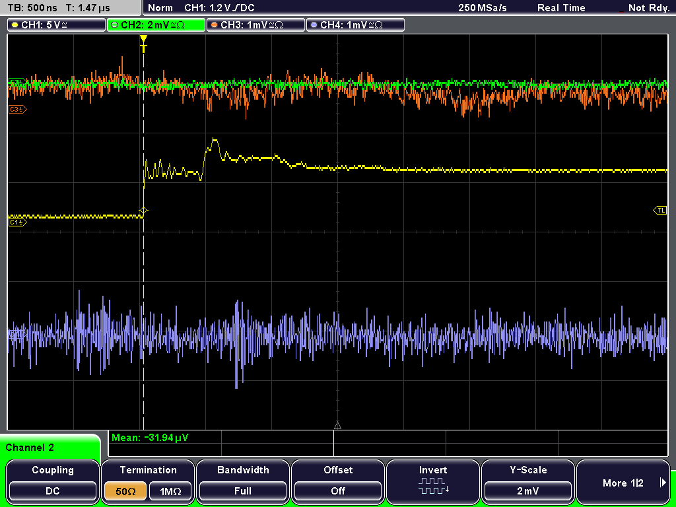The image size is (676, 507).
Task: Click the TL trigger level marker
Action: 660,211
